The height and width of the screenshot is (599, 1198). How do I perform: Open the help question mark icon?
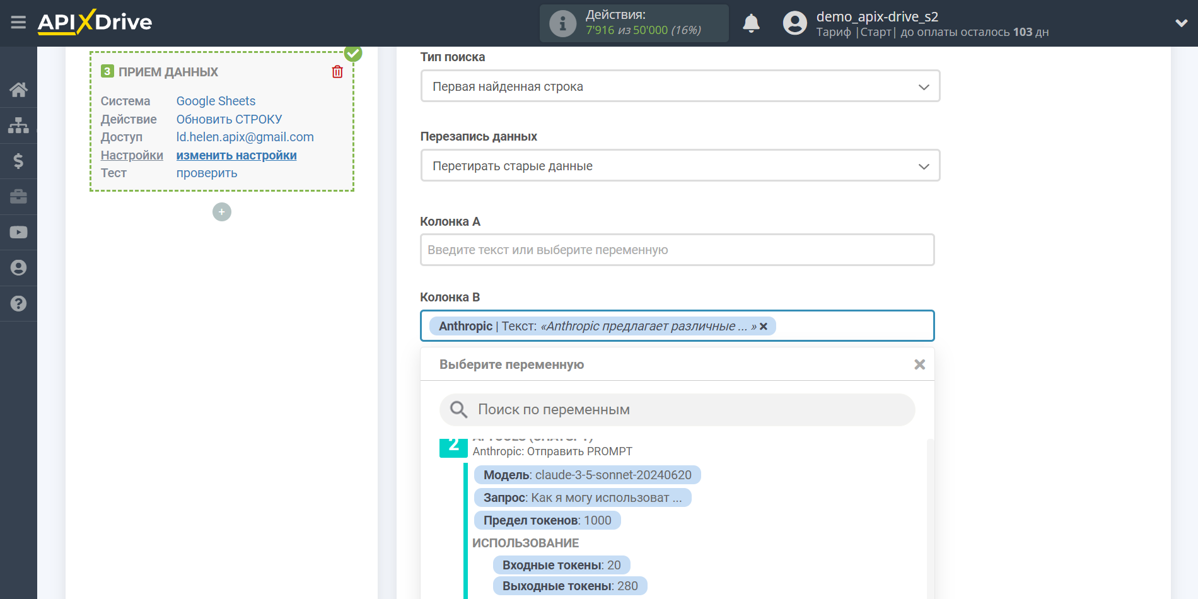18,303
